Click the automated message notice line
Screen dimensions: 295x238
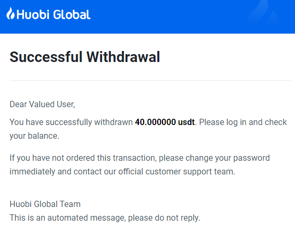[105, 218]
